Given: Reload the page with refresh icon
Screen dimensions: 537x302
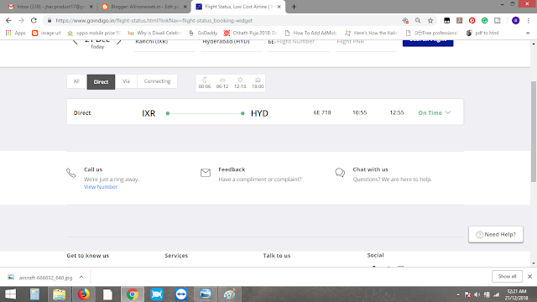Looking at the screenshot, I should click(34, 20).
